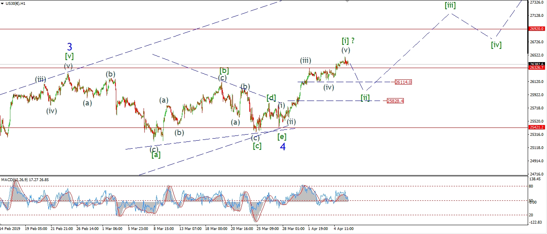This screenshot has height=234, width=547.
Task: Select the 26114.0 red price tag
Action: (403, 82)
